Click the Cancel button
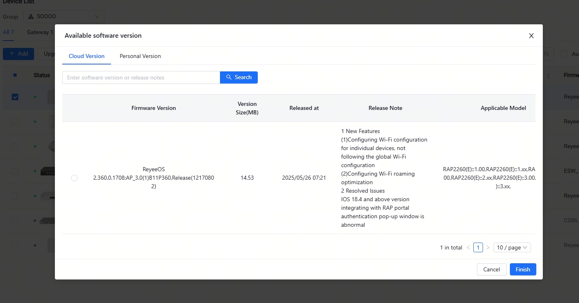Image resolution: width=579 pixels, height=303 pixels. tap(492, 269)
